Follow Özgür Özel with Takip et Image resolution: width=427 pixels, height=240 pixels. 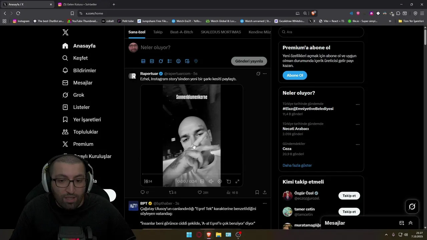(x=349, y=196)
